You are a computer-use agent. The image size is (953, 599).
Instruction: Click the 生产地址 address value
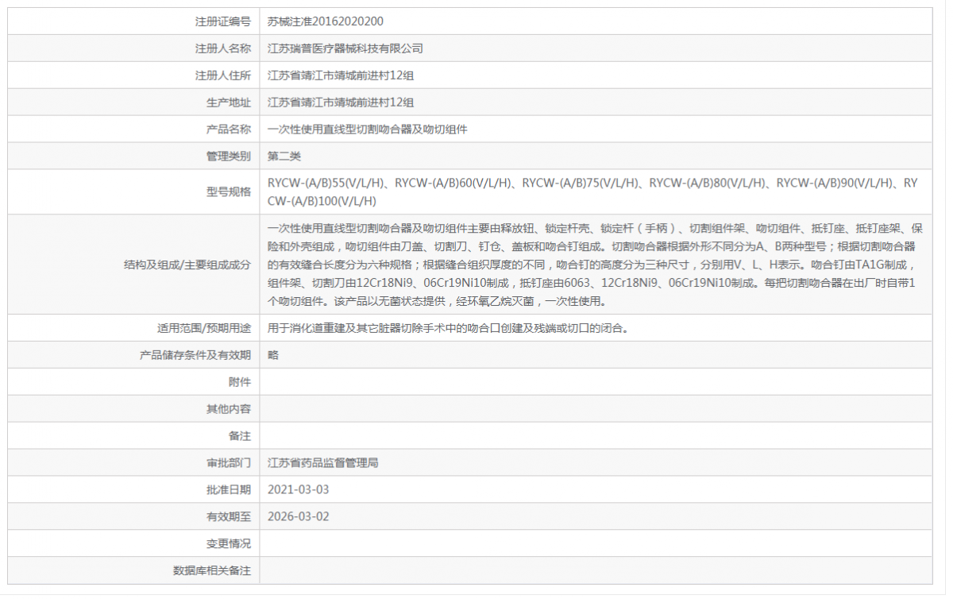(x=341, y=102)
